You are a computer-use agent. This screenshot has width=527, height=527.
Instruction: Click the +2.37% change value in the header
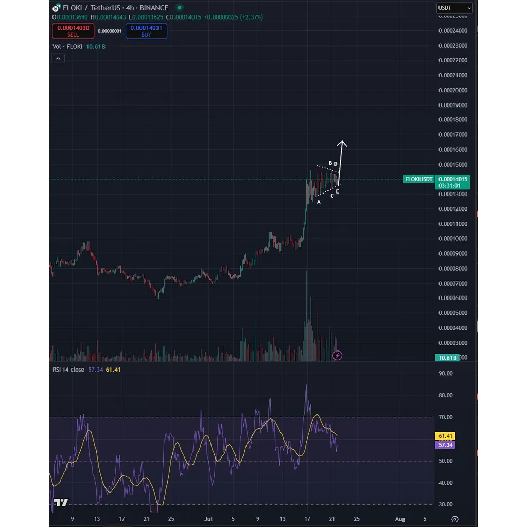[251, 17]
